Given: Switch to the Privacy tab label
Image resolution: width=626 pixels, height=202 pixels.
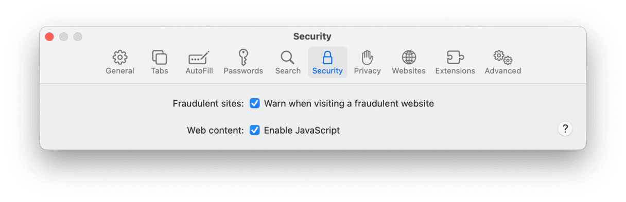Looking at the screenshot, I should coord(367,71).
